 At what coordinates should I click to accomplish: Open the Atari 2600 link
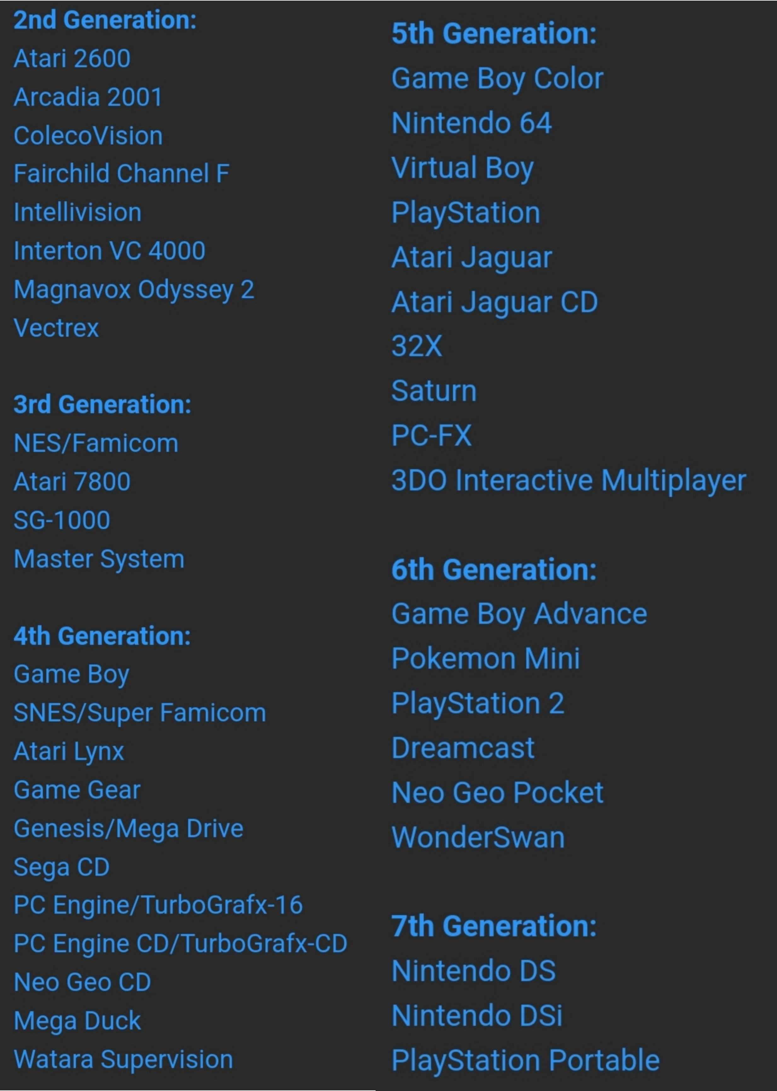pos(72,59)
